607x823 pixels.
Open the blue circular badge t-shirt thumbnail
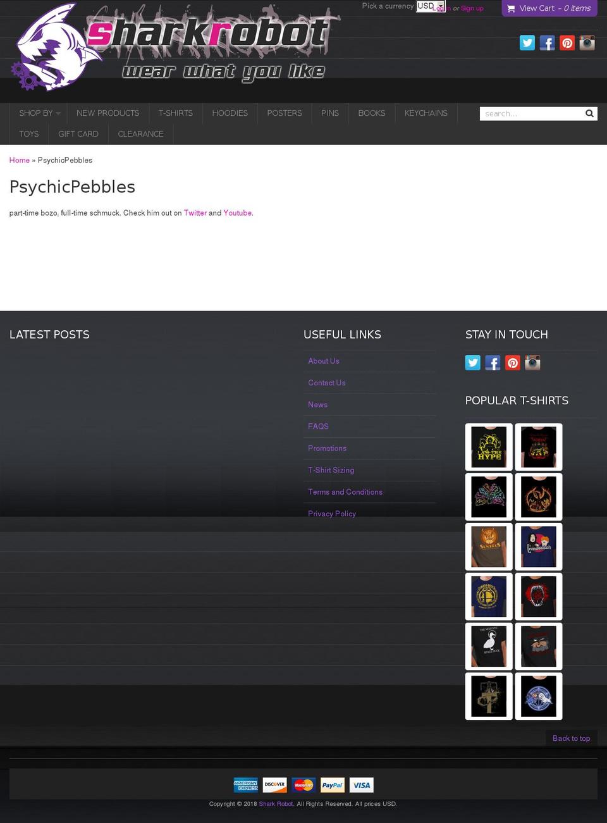click(539, 696)
